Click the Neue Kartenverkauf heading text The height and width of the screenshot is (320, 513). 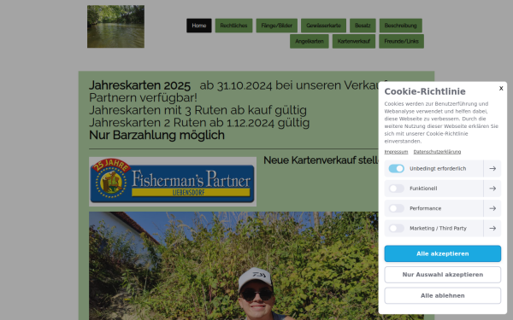(x=321, y=160)
